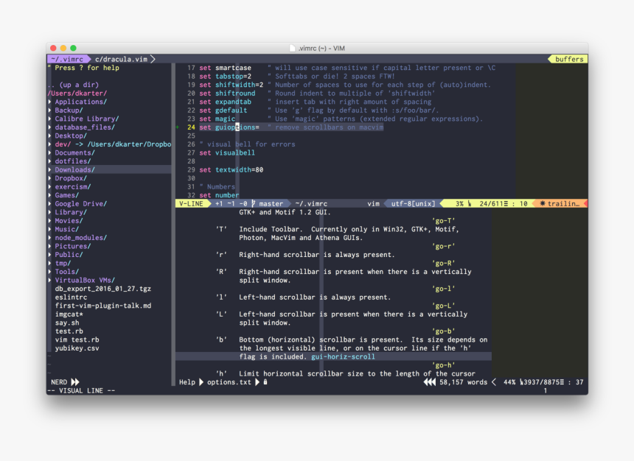Select the Google Drive/ folder
This screenshot has height=461, width=634.
coord(81,204)
